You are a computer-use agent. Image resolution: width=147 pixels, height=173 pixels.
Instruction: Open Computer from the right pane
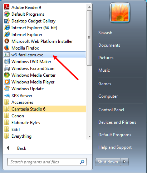pyautogui.click(x=108, y=96)
